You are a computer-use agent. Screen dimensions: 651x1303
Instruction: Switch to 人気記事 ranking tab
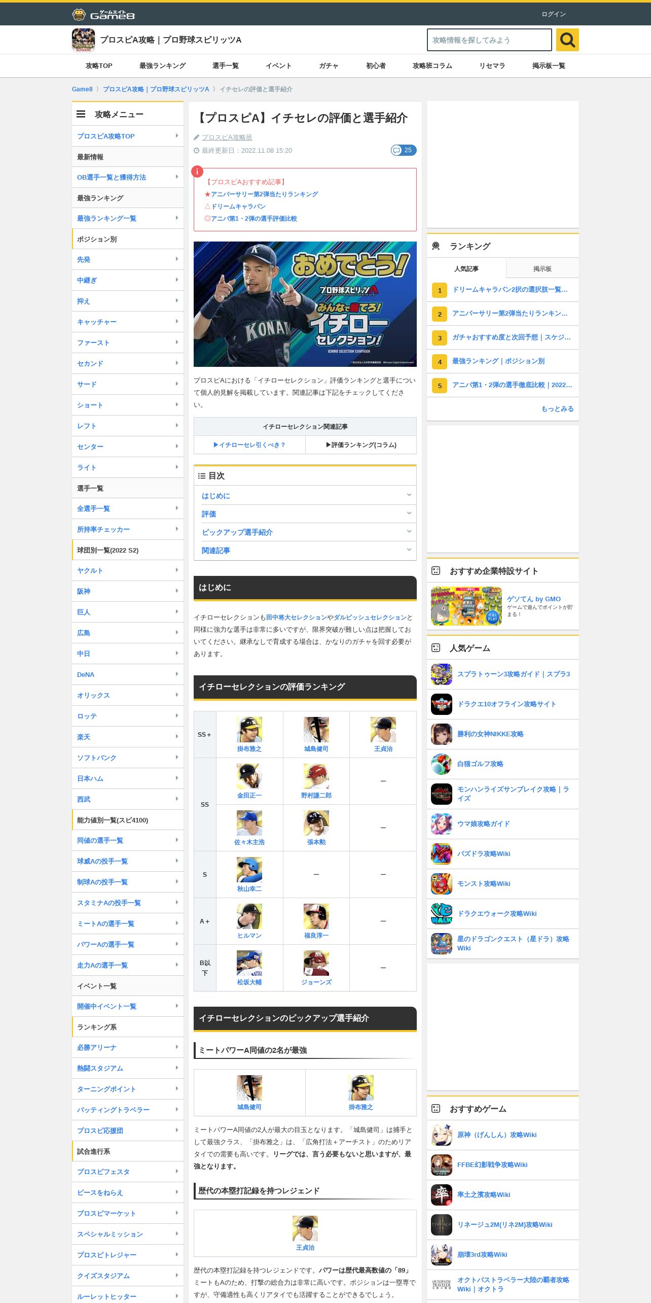[466, 268]
